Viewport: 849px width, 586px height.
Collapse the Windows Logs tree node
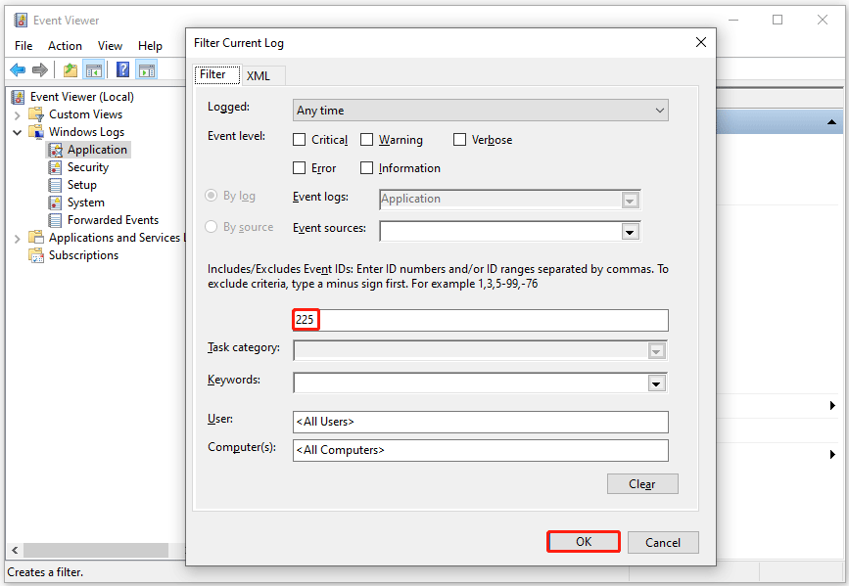[17, 132]
